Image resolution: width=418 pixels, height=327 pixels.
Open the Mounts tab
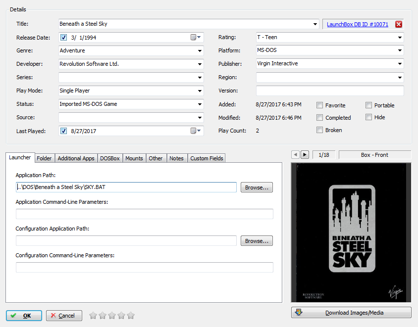pos(134,158)
